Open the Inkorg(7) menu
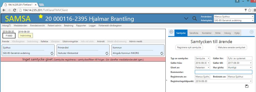This screenshot has width=256, height=92. (x=7, y=25)
